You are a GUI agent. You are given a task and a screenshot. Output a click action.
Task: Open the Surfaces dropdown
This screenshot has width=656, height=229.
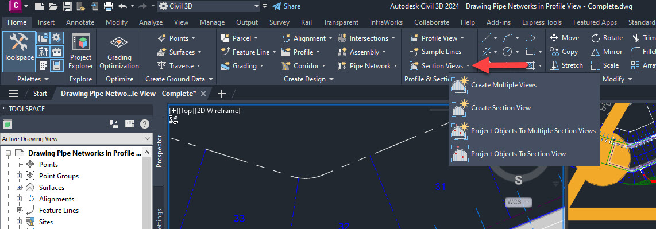(x=180, y=52)
